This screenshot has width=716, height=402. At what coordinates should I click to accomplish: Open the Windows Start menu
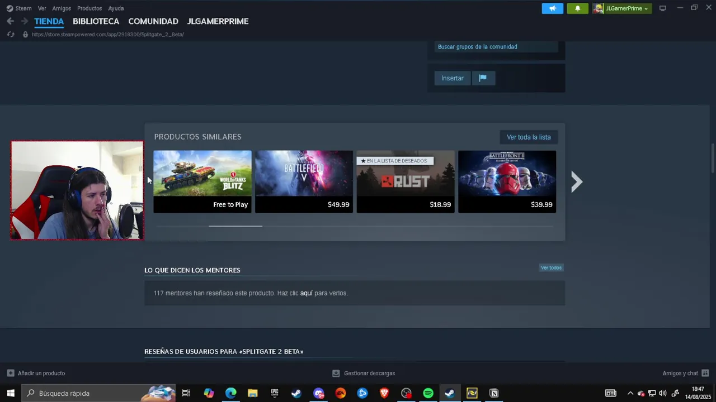[x=11, y=393]
